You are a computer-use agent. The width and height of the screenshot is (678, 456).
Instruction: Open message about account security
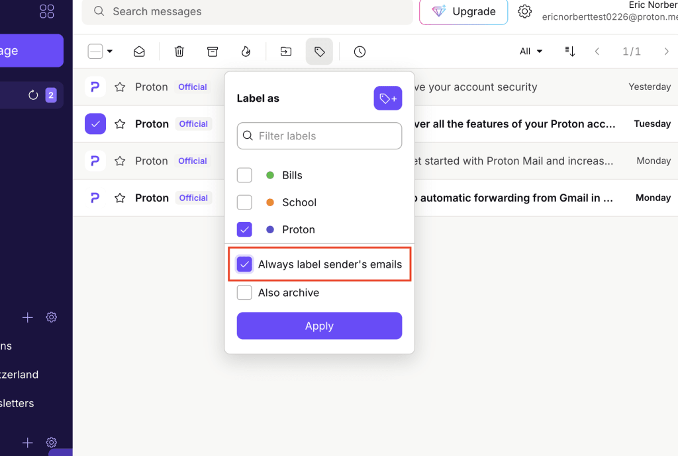coord(475,87)
